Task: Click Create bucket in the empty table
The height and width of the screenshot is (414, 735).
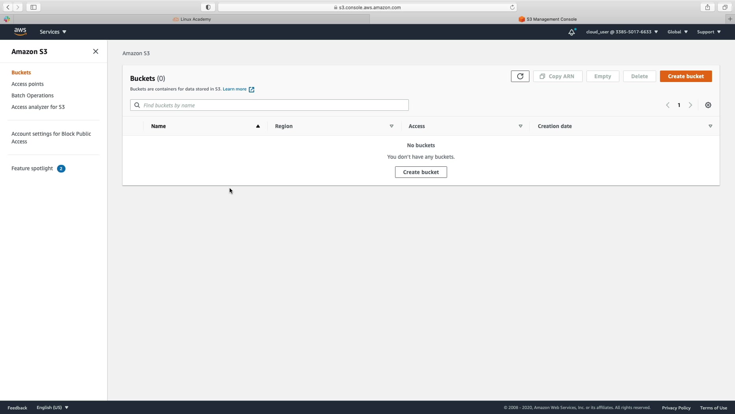Action: pyautogui.click(x=421, y=172)
